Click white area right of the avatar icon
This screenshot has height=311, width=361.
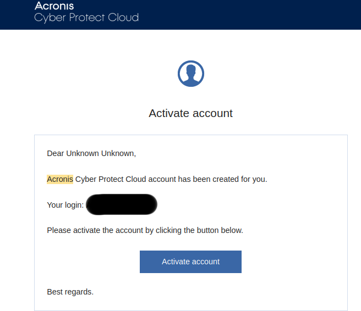(x=264, y=74)
